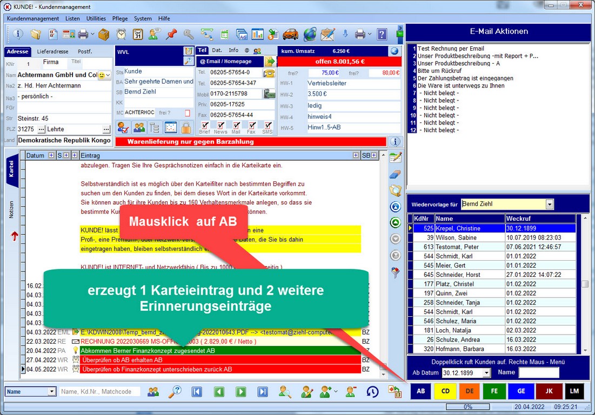595x415 pixels.
Task: Open the Wiedervorlage für Bernd Ziehl dropdown
Action: (x=550, y=205)
